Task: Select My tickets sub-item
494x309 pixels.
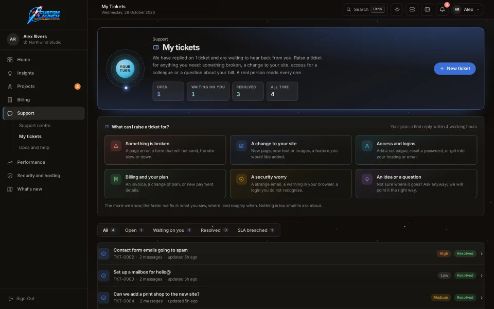Action: (30, 136)
